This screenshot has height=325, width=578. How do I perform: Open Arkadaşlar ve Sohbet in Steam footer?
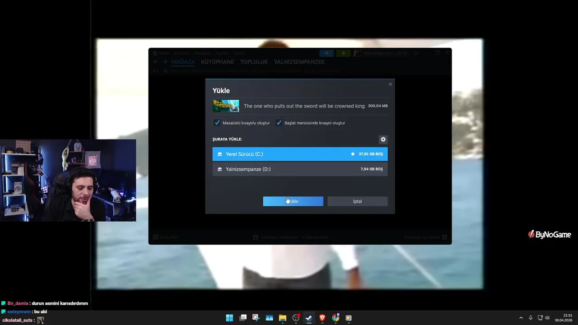(x=425, y=237)
